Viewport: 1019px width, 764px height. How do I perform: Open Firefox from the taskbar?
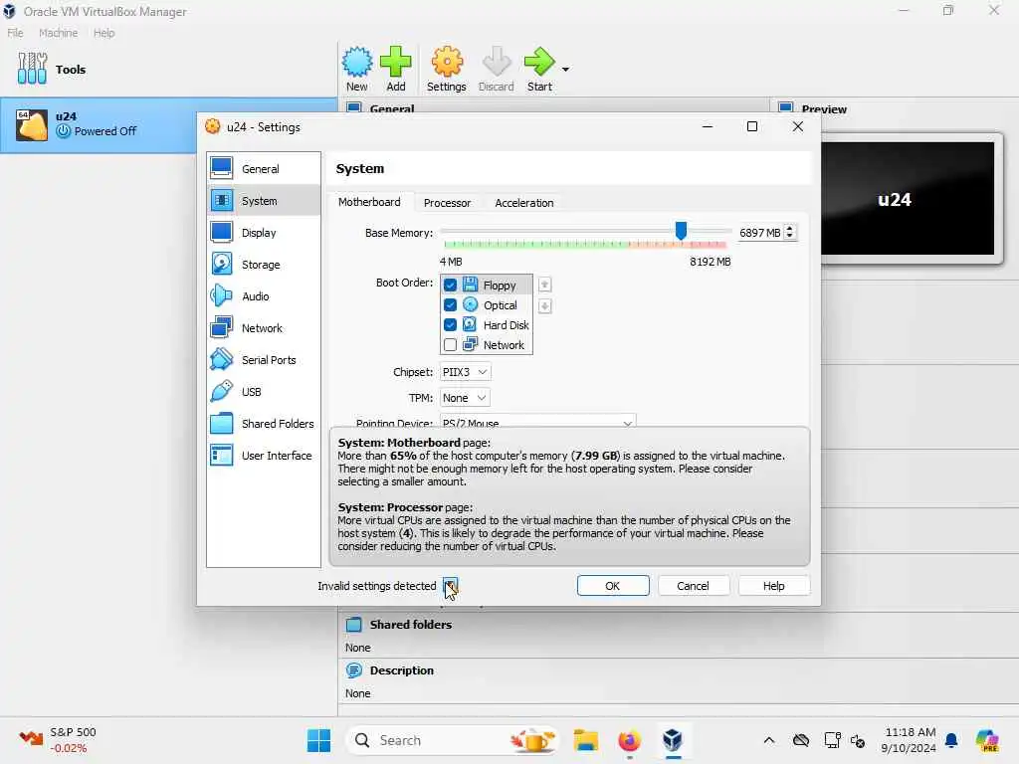point(629,740)
